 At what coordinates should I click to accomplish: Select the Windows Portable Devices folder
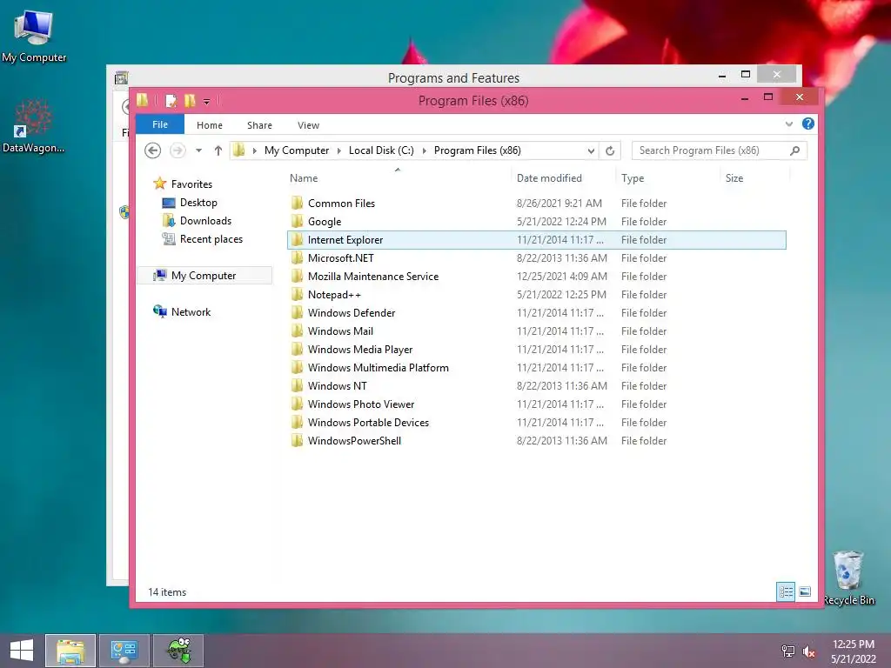[537, 422]
